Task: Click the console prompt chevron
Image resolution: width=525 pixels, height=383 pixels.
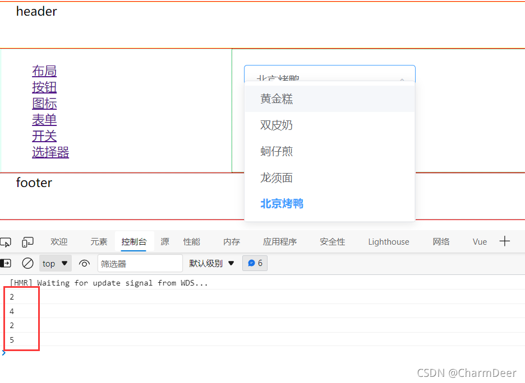Action: [4, 353]
